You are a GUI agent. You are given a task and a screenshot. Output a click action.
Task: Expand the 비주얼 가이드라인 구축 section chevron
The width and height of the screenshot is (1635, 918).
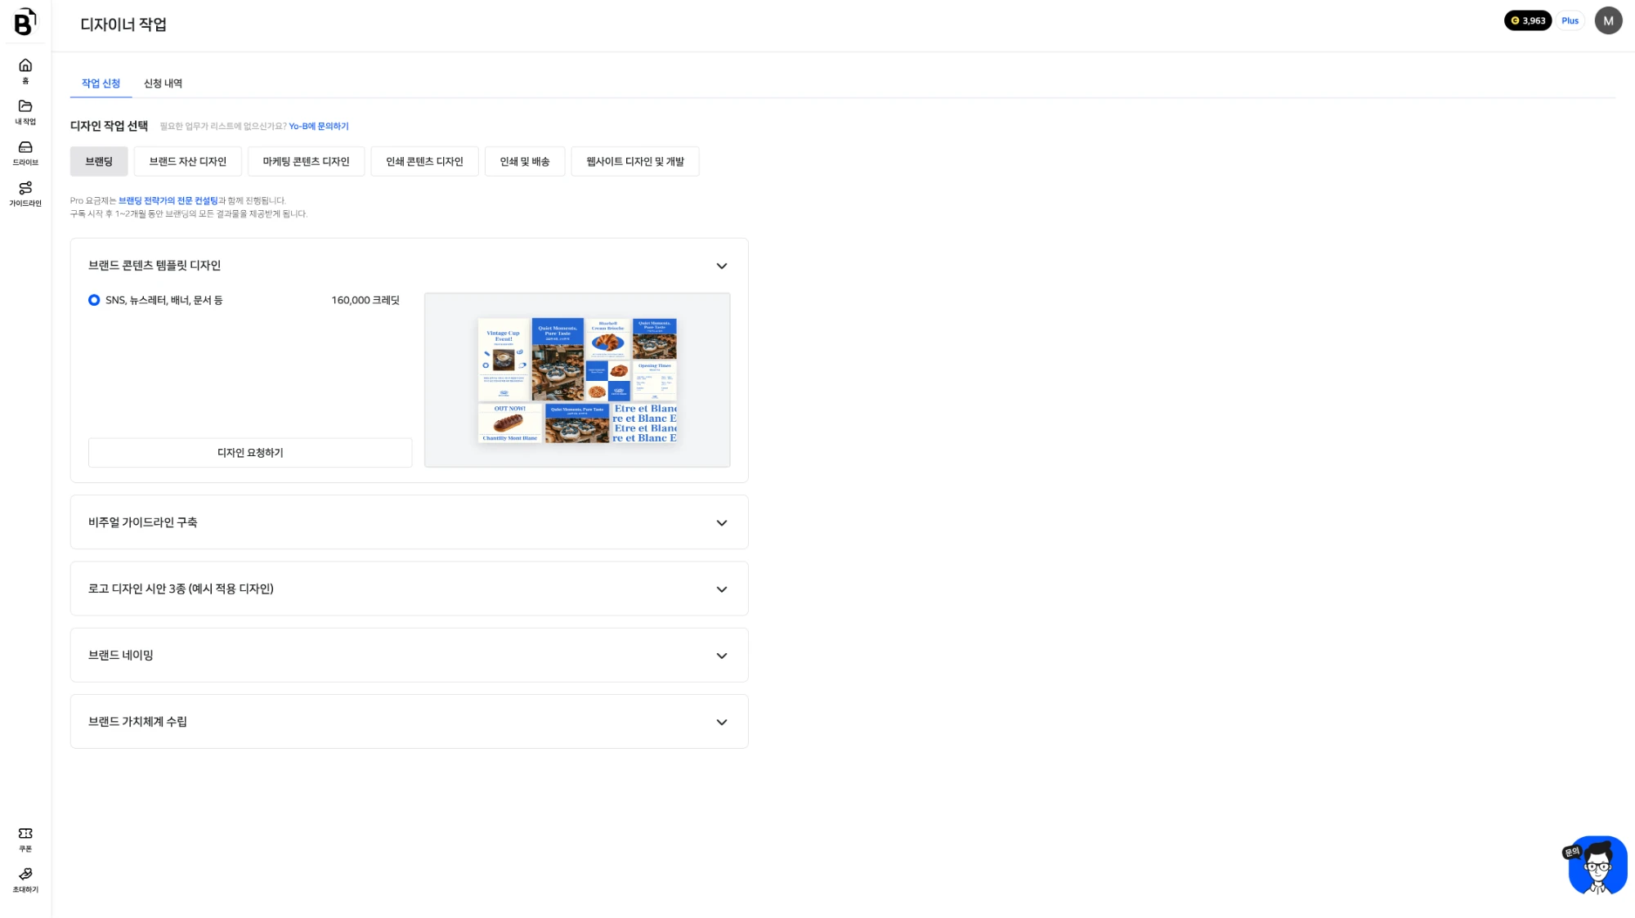[721, 522]
